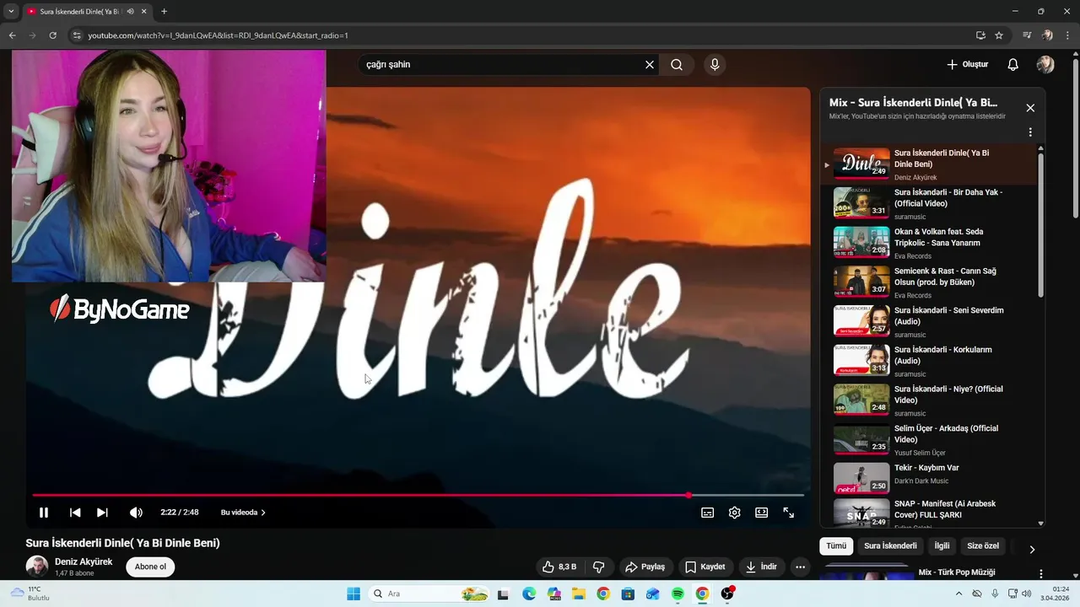Switch to theater mode
1080x607 pixels.
[762, 513]
